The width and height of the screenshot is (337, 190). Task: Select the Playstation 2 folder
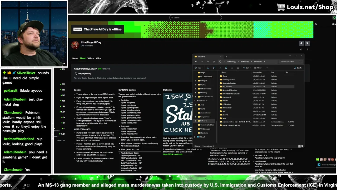point(257,97)
